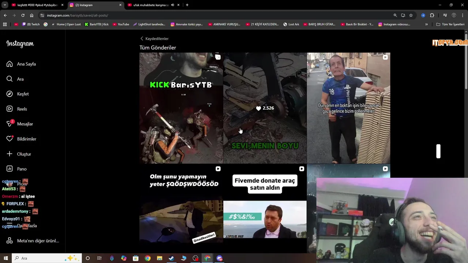This screenshot has width=468, height=263.
Task: Open the AMINAKE VURUŞU bookmark
Action: pyautogui.click(x=224, y=24)
